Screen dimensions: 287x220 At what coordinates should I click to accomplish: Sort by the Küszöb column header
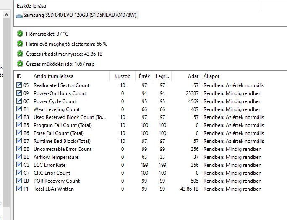click(122, 76)
